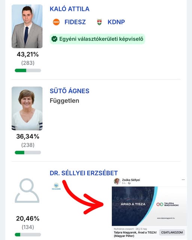View Kaló Attila portrait photo
Screen dimensions: 192x240
click(x=27, y=26)
